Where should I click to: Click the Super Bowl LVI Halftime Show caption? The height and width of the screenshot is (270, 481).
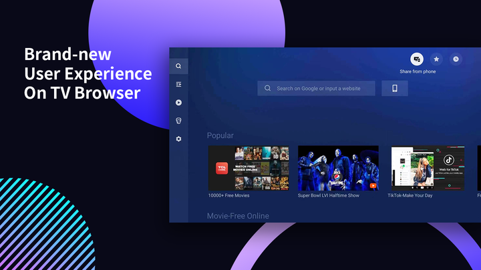(x=329, y=195)
